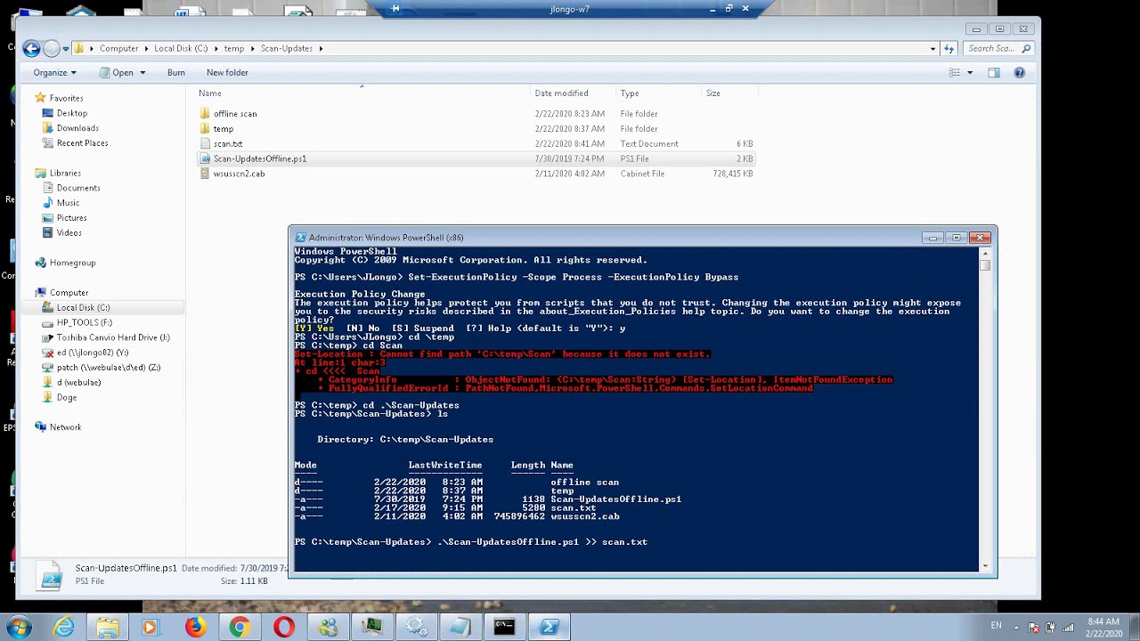Viewport: 1140px width, 641px height.
Task: Select the wsusscn2.cab file
Action: pos(239,174)
